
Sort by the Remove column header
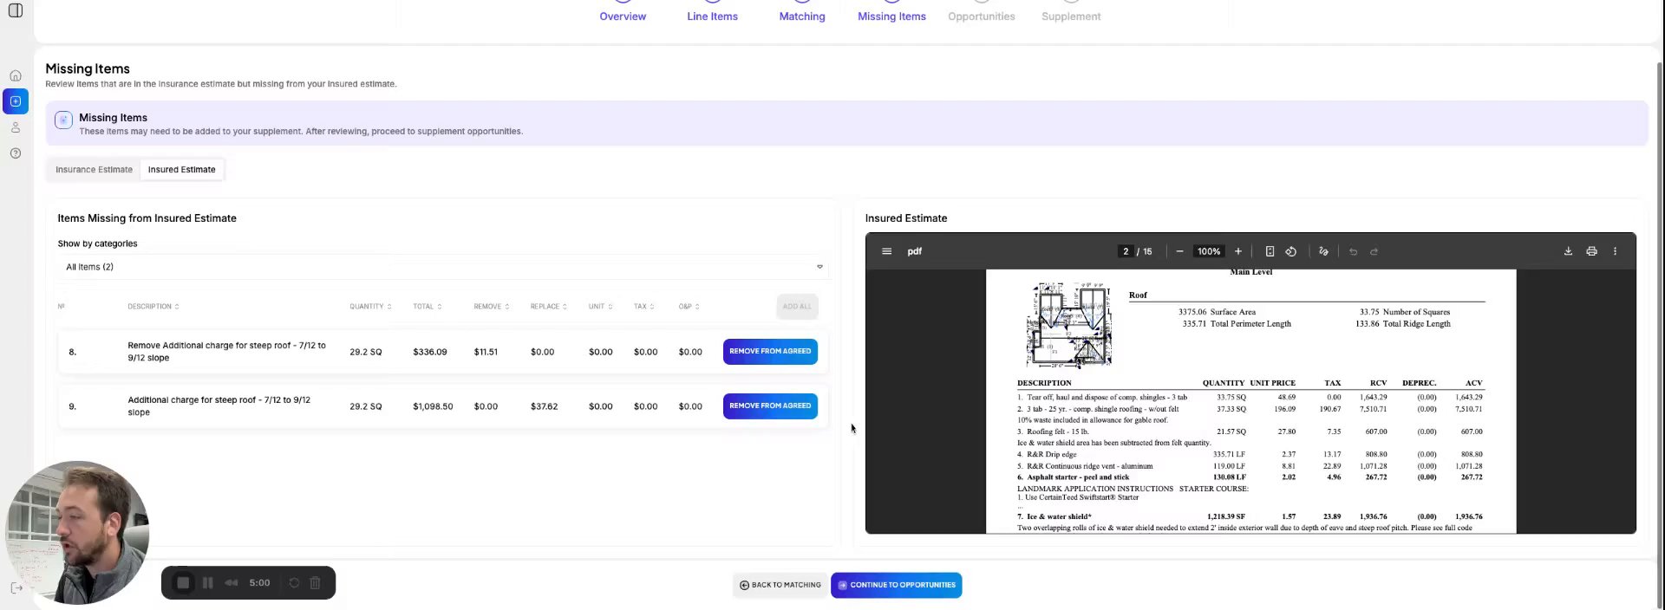492,307
